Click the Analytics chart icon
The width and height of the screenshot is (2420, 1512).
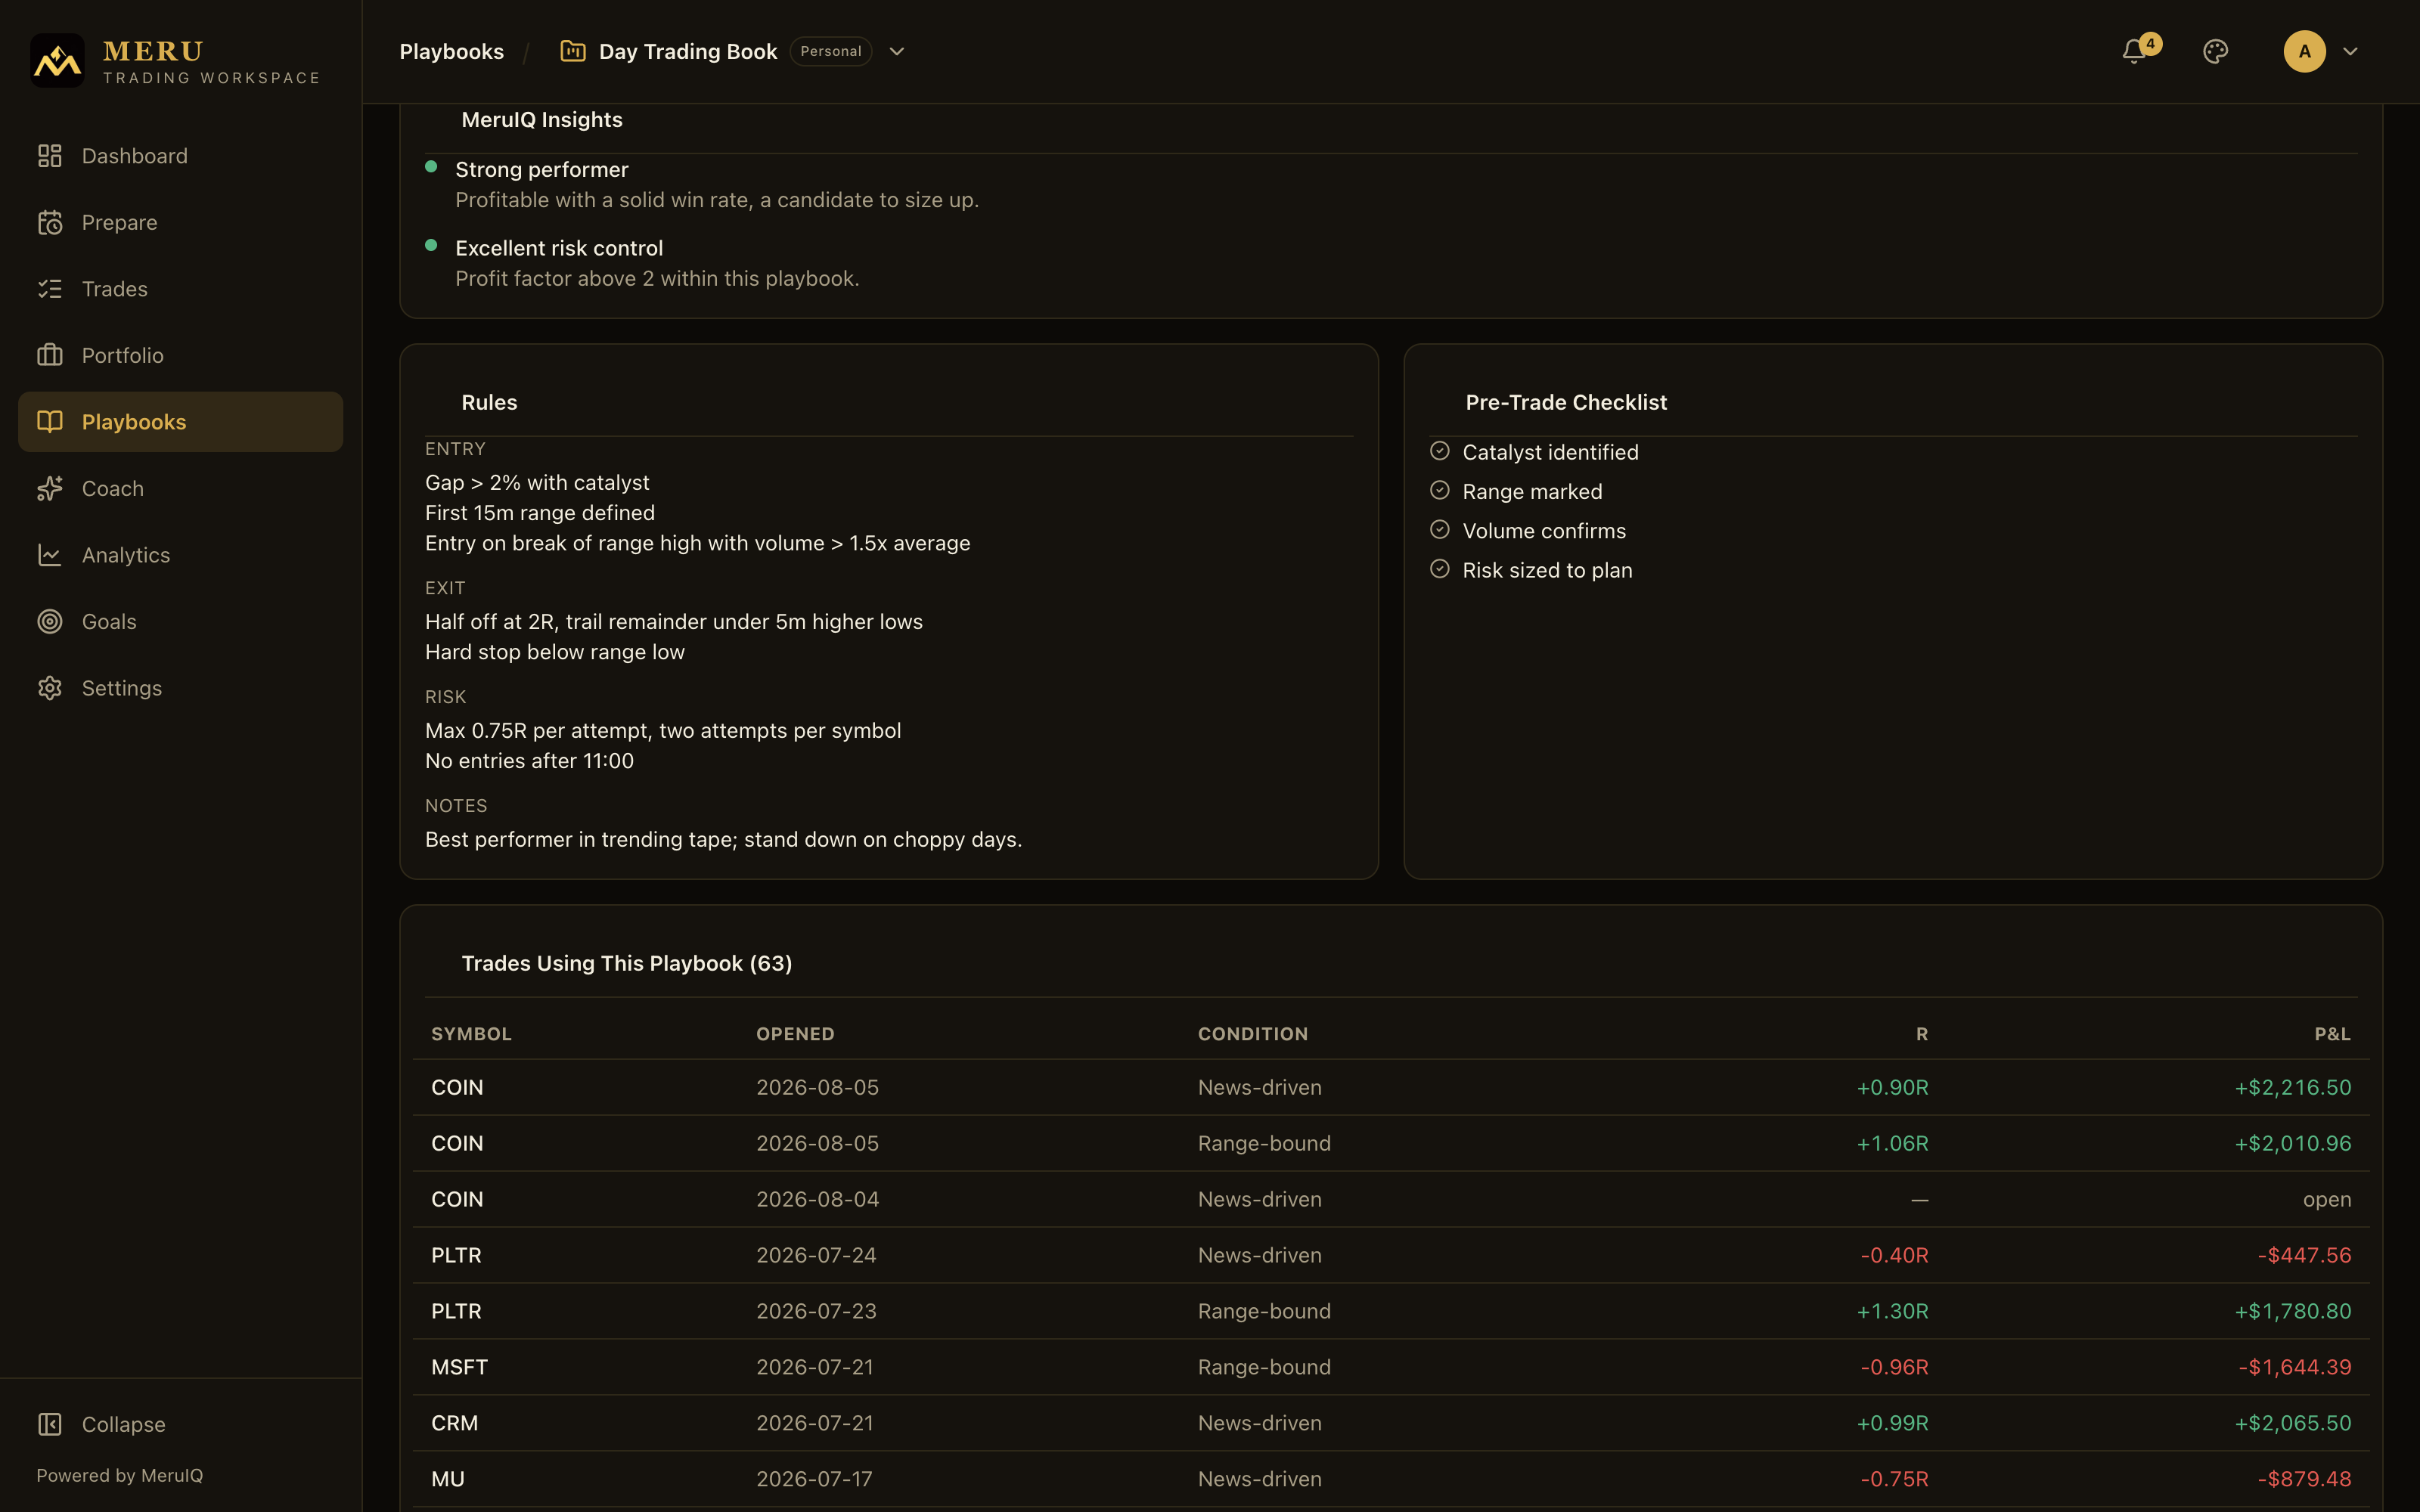tap(50, 555)
